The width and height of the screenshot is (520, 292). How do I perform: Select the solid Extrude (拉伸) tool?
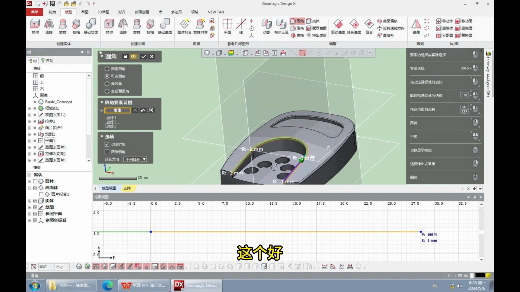tap(35, 26)
